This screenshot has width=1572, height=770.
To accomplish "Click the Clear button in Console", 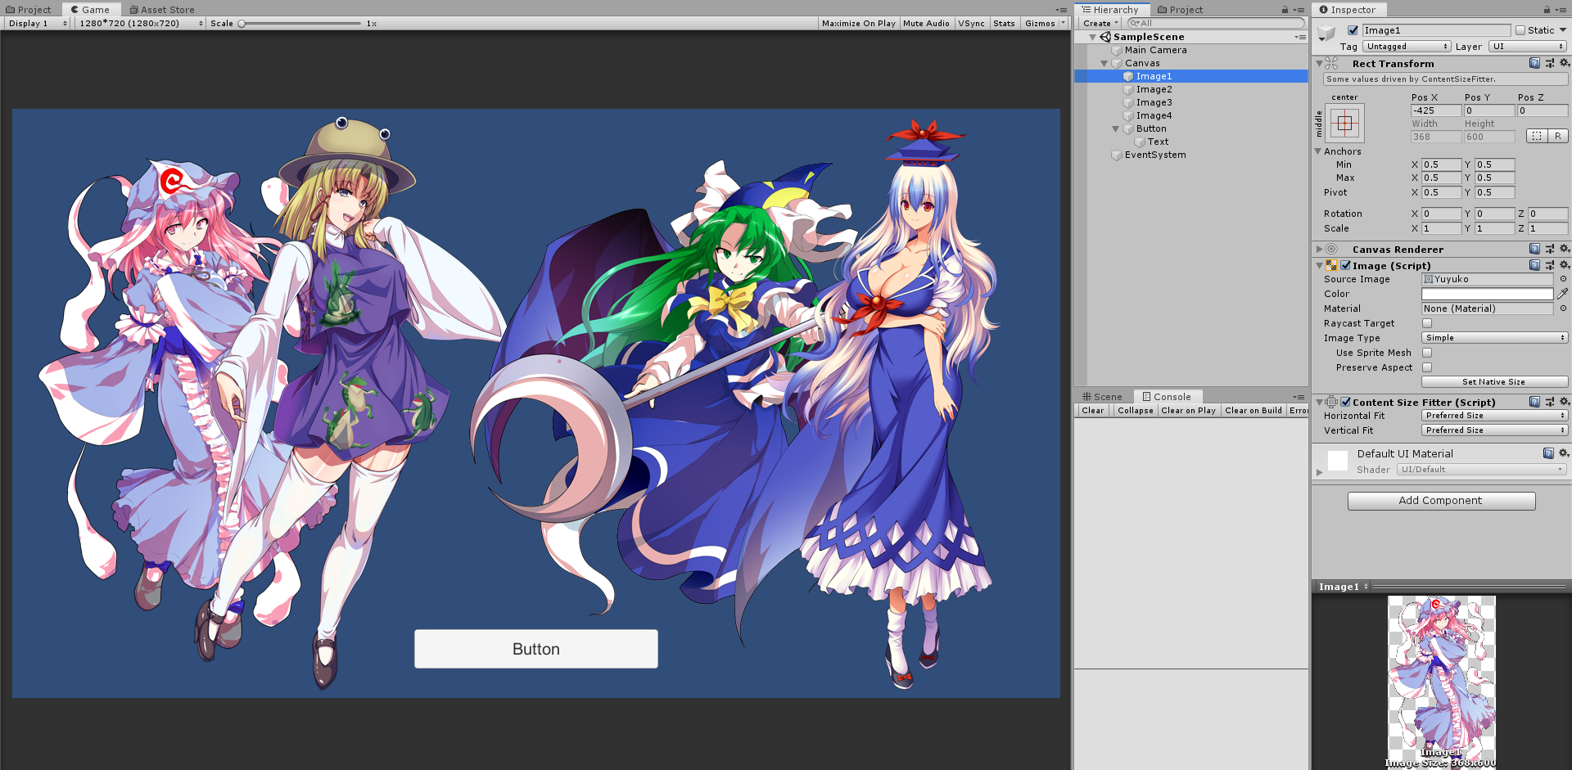I will 1092,411.
